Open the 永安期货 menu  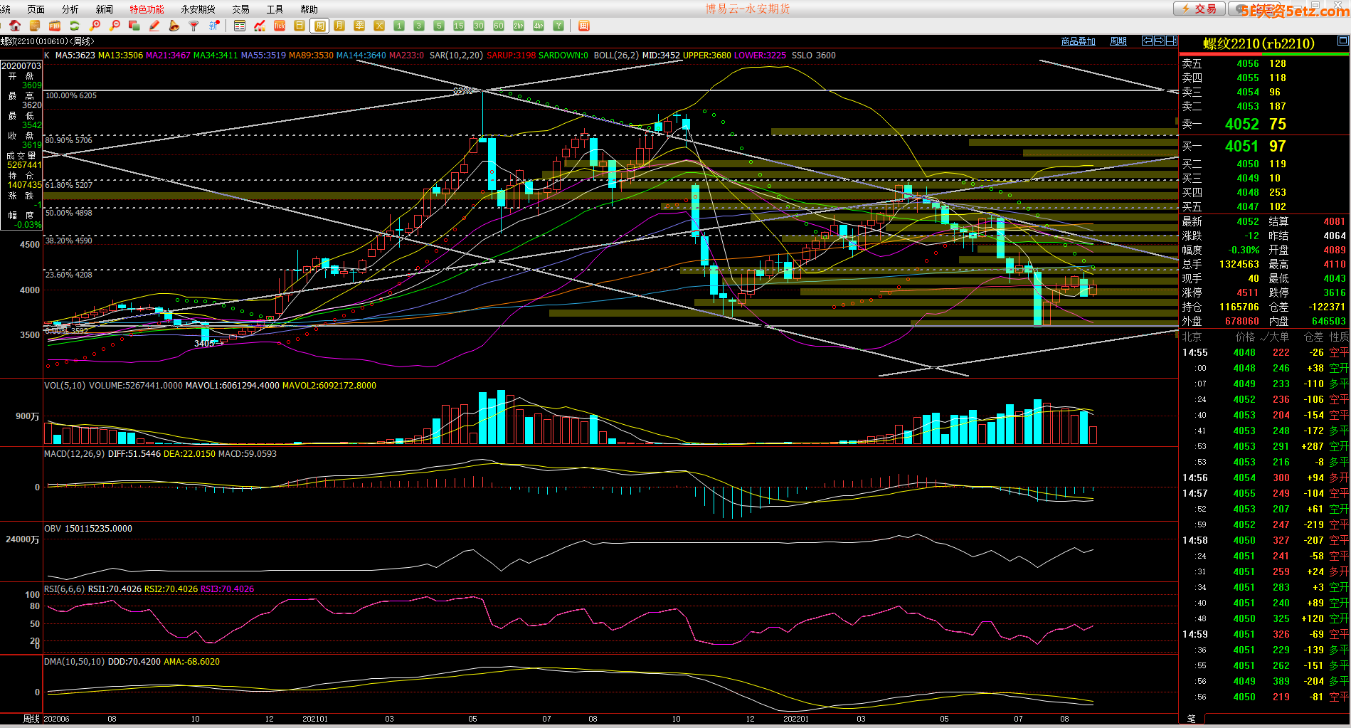coord(198,9)
